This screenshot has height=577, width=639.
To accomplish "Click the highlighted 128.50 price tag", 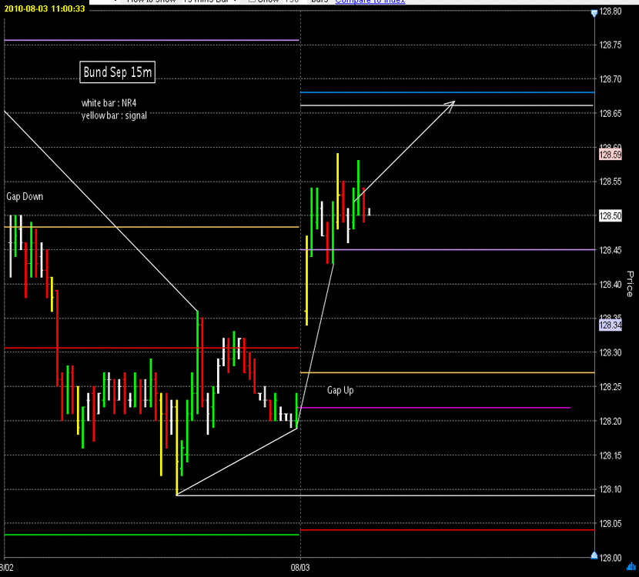I will 611,216.
